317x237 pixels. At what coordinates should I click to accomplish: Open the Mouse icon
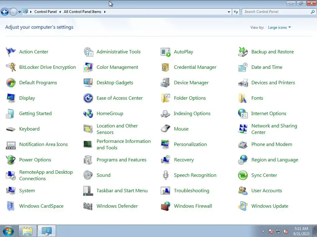[x=166, y=129]
